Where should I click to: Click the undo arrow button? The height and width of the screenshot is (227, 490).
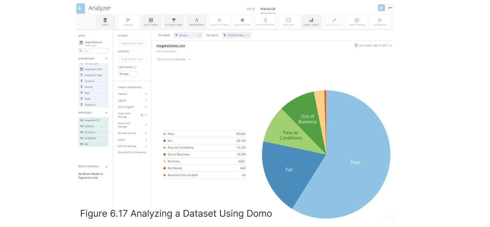pos(390,8)
